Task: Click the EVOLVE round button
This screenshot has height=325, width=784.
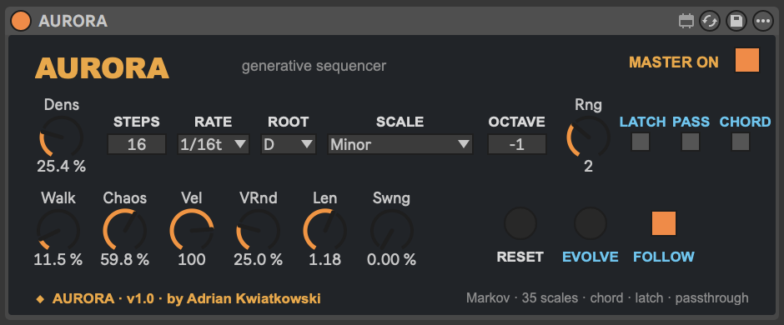Action: coord(590,223)
